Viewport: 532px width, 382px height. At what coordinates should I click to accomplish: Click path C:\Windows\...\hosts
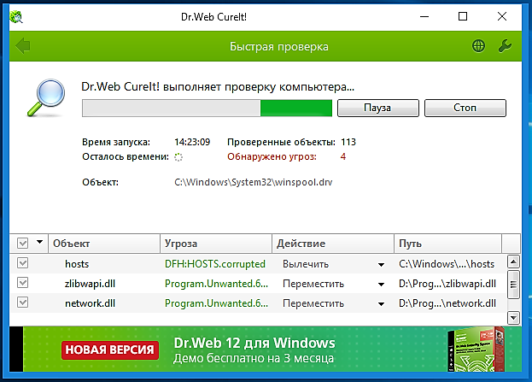tap(447, 264)
